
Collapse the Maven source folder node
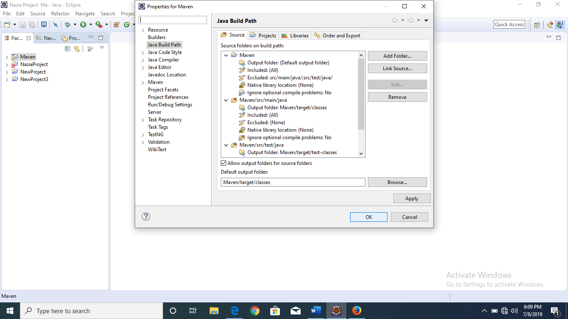[x=226, y=55]
